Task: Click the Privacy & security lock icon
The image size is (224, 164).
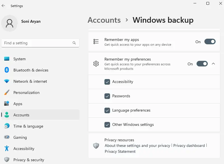Action: [x=6, y=160]
